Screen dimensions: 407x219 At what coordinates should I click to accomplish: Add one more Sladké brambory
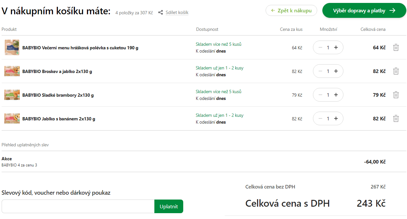tap(336, 95)
